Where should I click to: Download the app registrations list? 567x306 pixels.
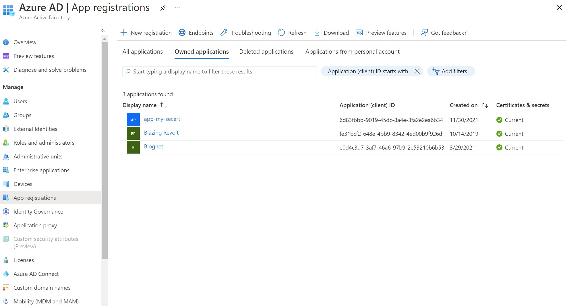tap(331, 32)
